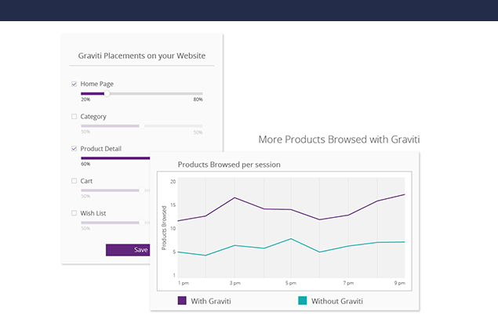The height and width of the screenshot is (326, 498).
Task: Click the 'Product Detail' label text
Action: pos(100,149)
